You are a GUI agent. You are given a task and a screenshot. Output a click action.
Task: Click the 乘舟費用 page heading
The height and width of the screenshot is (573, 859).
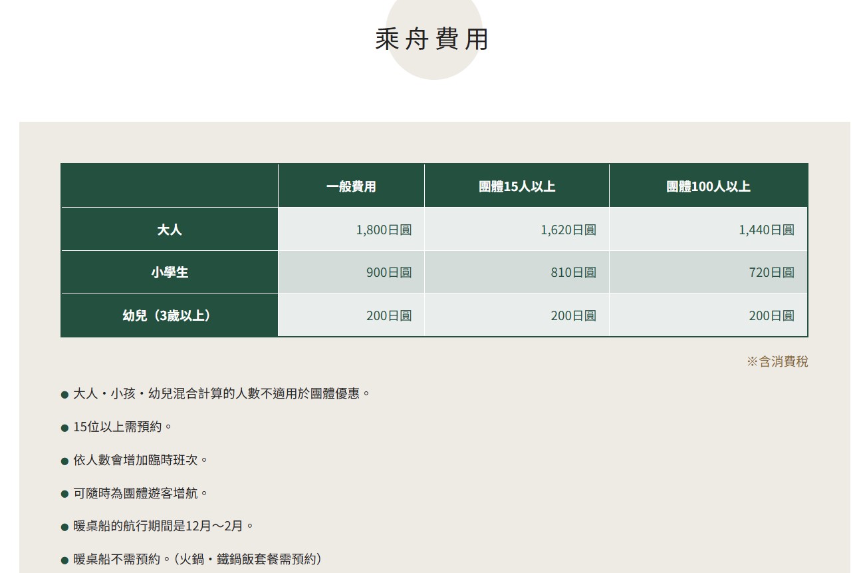(x=432, y=39)
